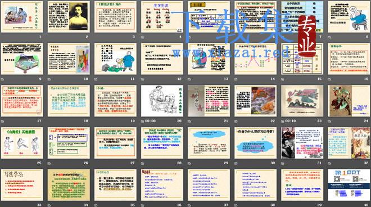Click the transition star icon under slide 12
Screen dimensions: 371x207
[143, 79]
